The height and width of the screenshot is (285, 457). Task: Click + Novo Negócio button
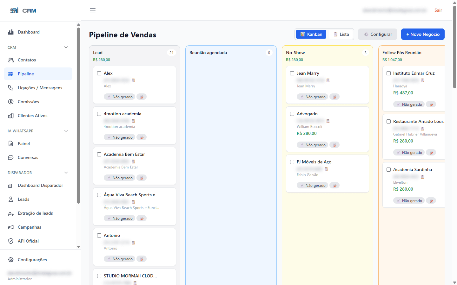423,34
